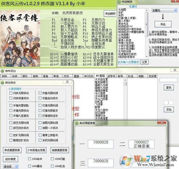This screenshot has width=179, height=169.
Task: Click the quantity field showing 1
Action: pyautogui.click(x=168, y=103)
